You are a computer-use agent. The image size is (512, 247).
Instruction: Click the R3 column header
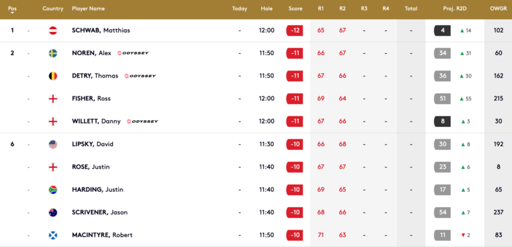[364, 9]
